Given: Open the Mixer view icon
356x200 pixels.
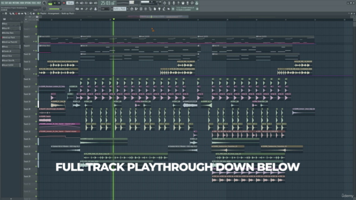Looking at the screenshot, I should [x=146, y=9].
